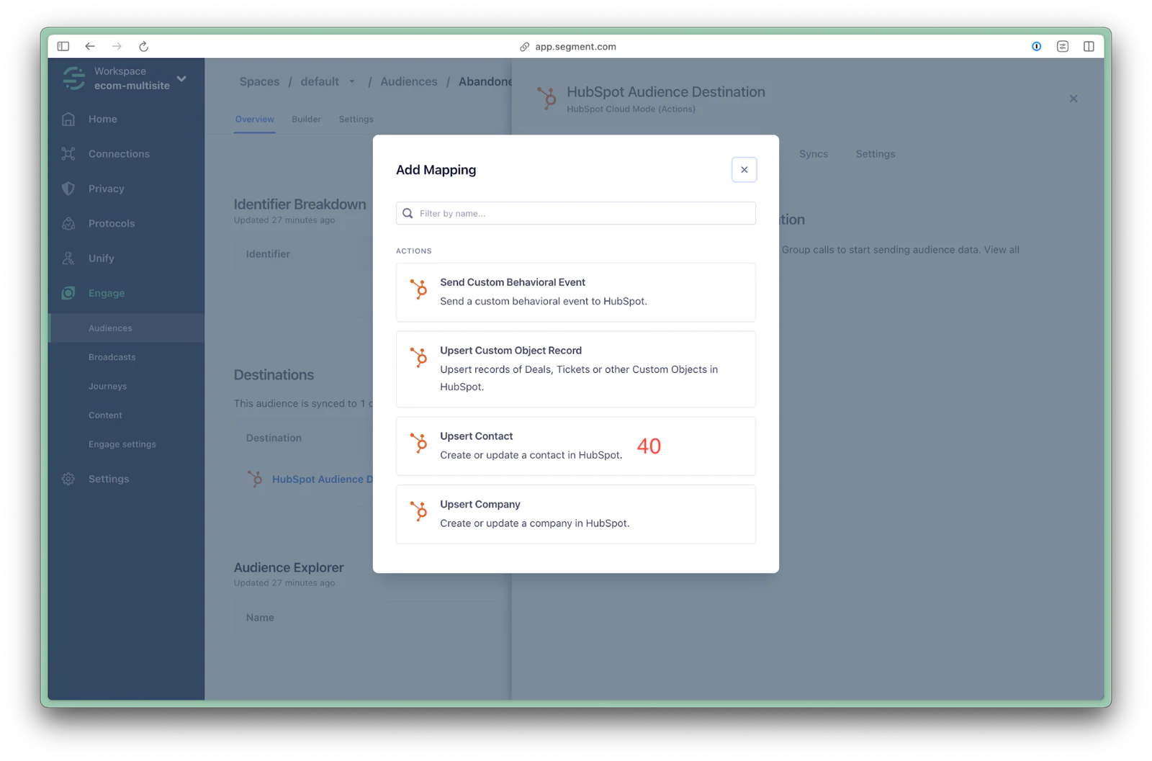Close the Add Mapping dialog
This screenshot has height=761, width=1152.
744,170
